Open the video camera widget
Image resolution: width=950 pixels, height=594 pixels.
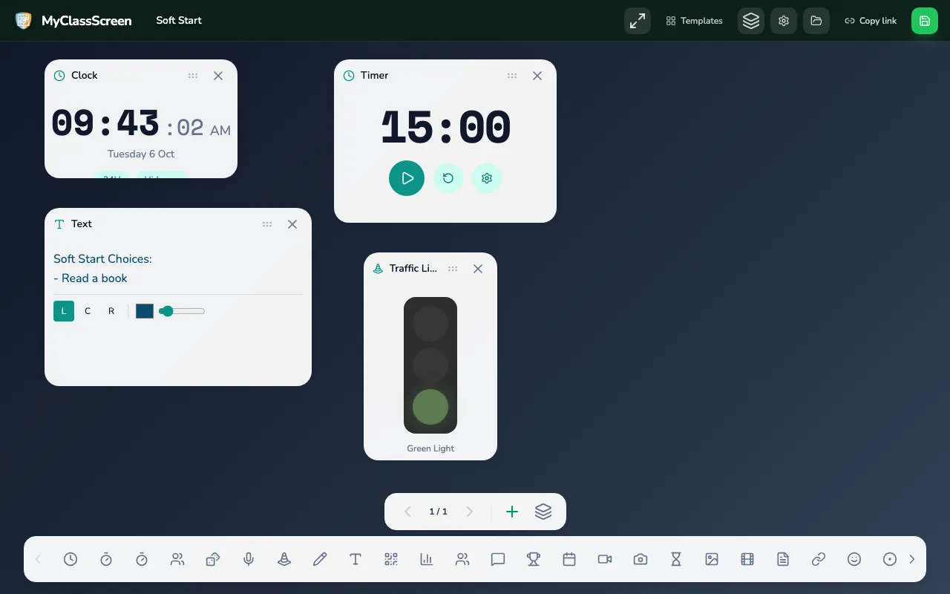coord(605,559)
